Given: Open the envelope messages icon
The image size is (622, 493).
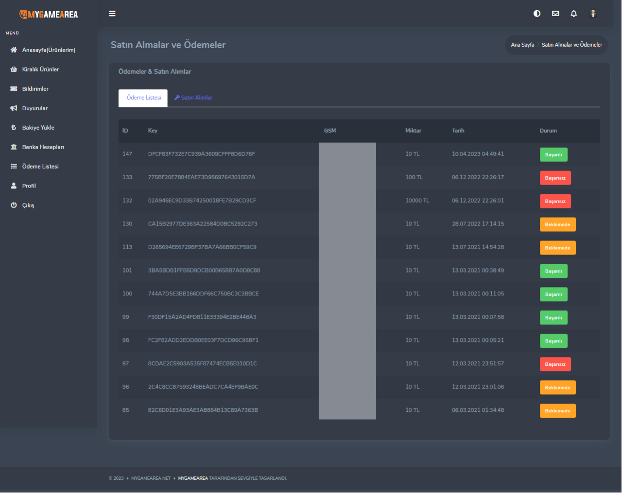Looking at the screenshot, I should (x=555, y=14).
